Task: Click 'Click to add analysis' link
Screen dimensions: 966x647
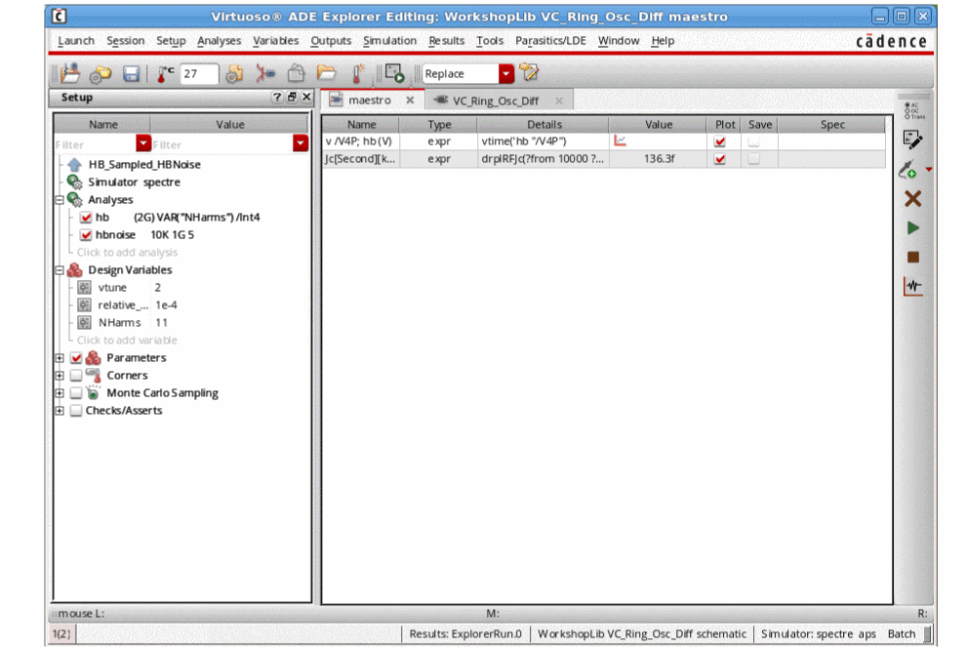Action: pyautogui.click(x=127, y=253)
